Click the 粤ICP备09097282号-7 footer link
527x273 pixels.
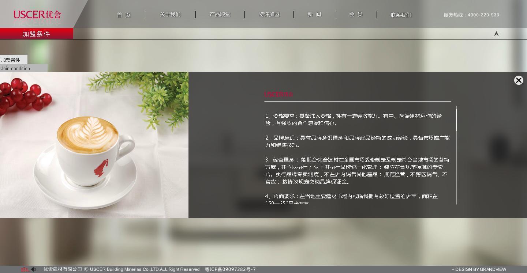pyautogui.click(x=230, y=269)
